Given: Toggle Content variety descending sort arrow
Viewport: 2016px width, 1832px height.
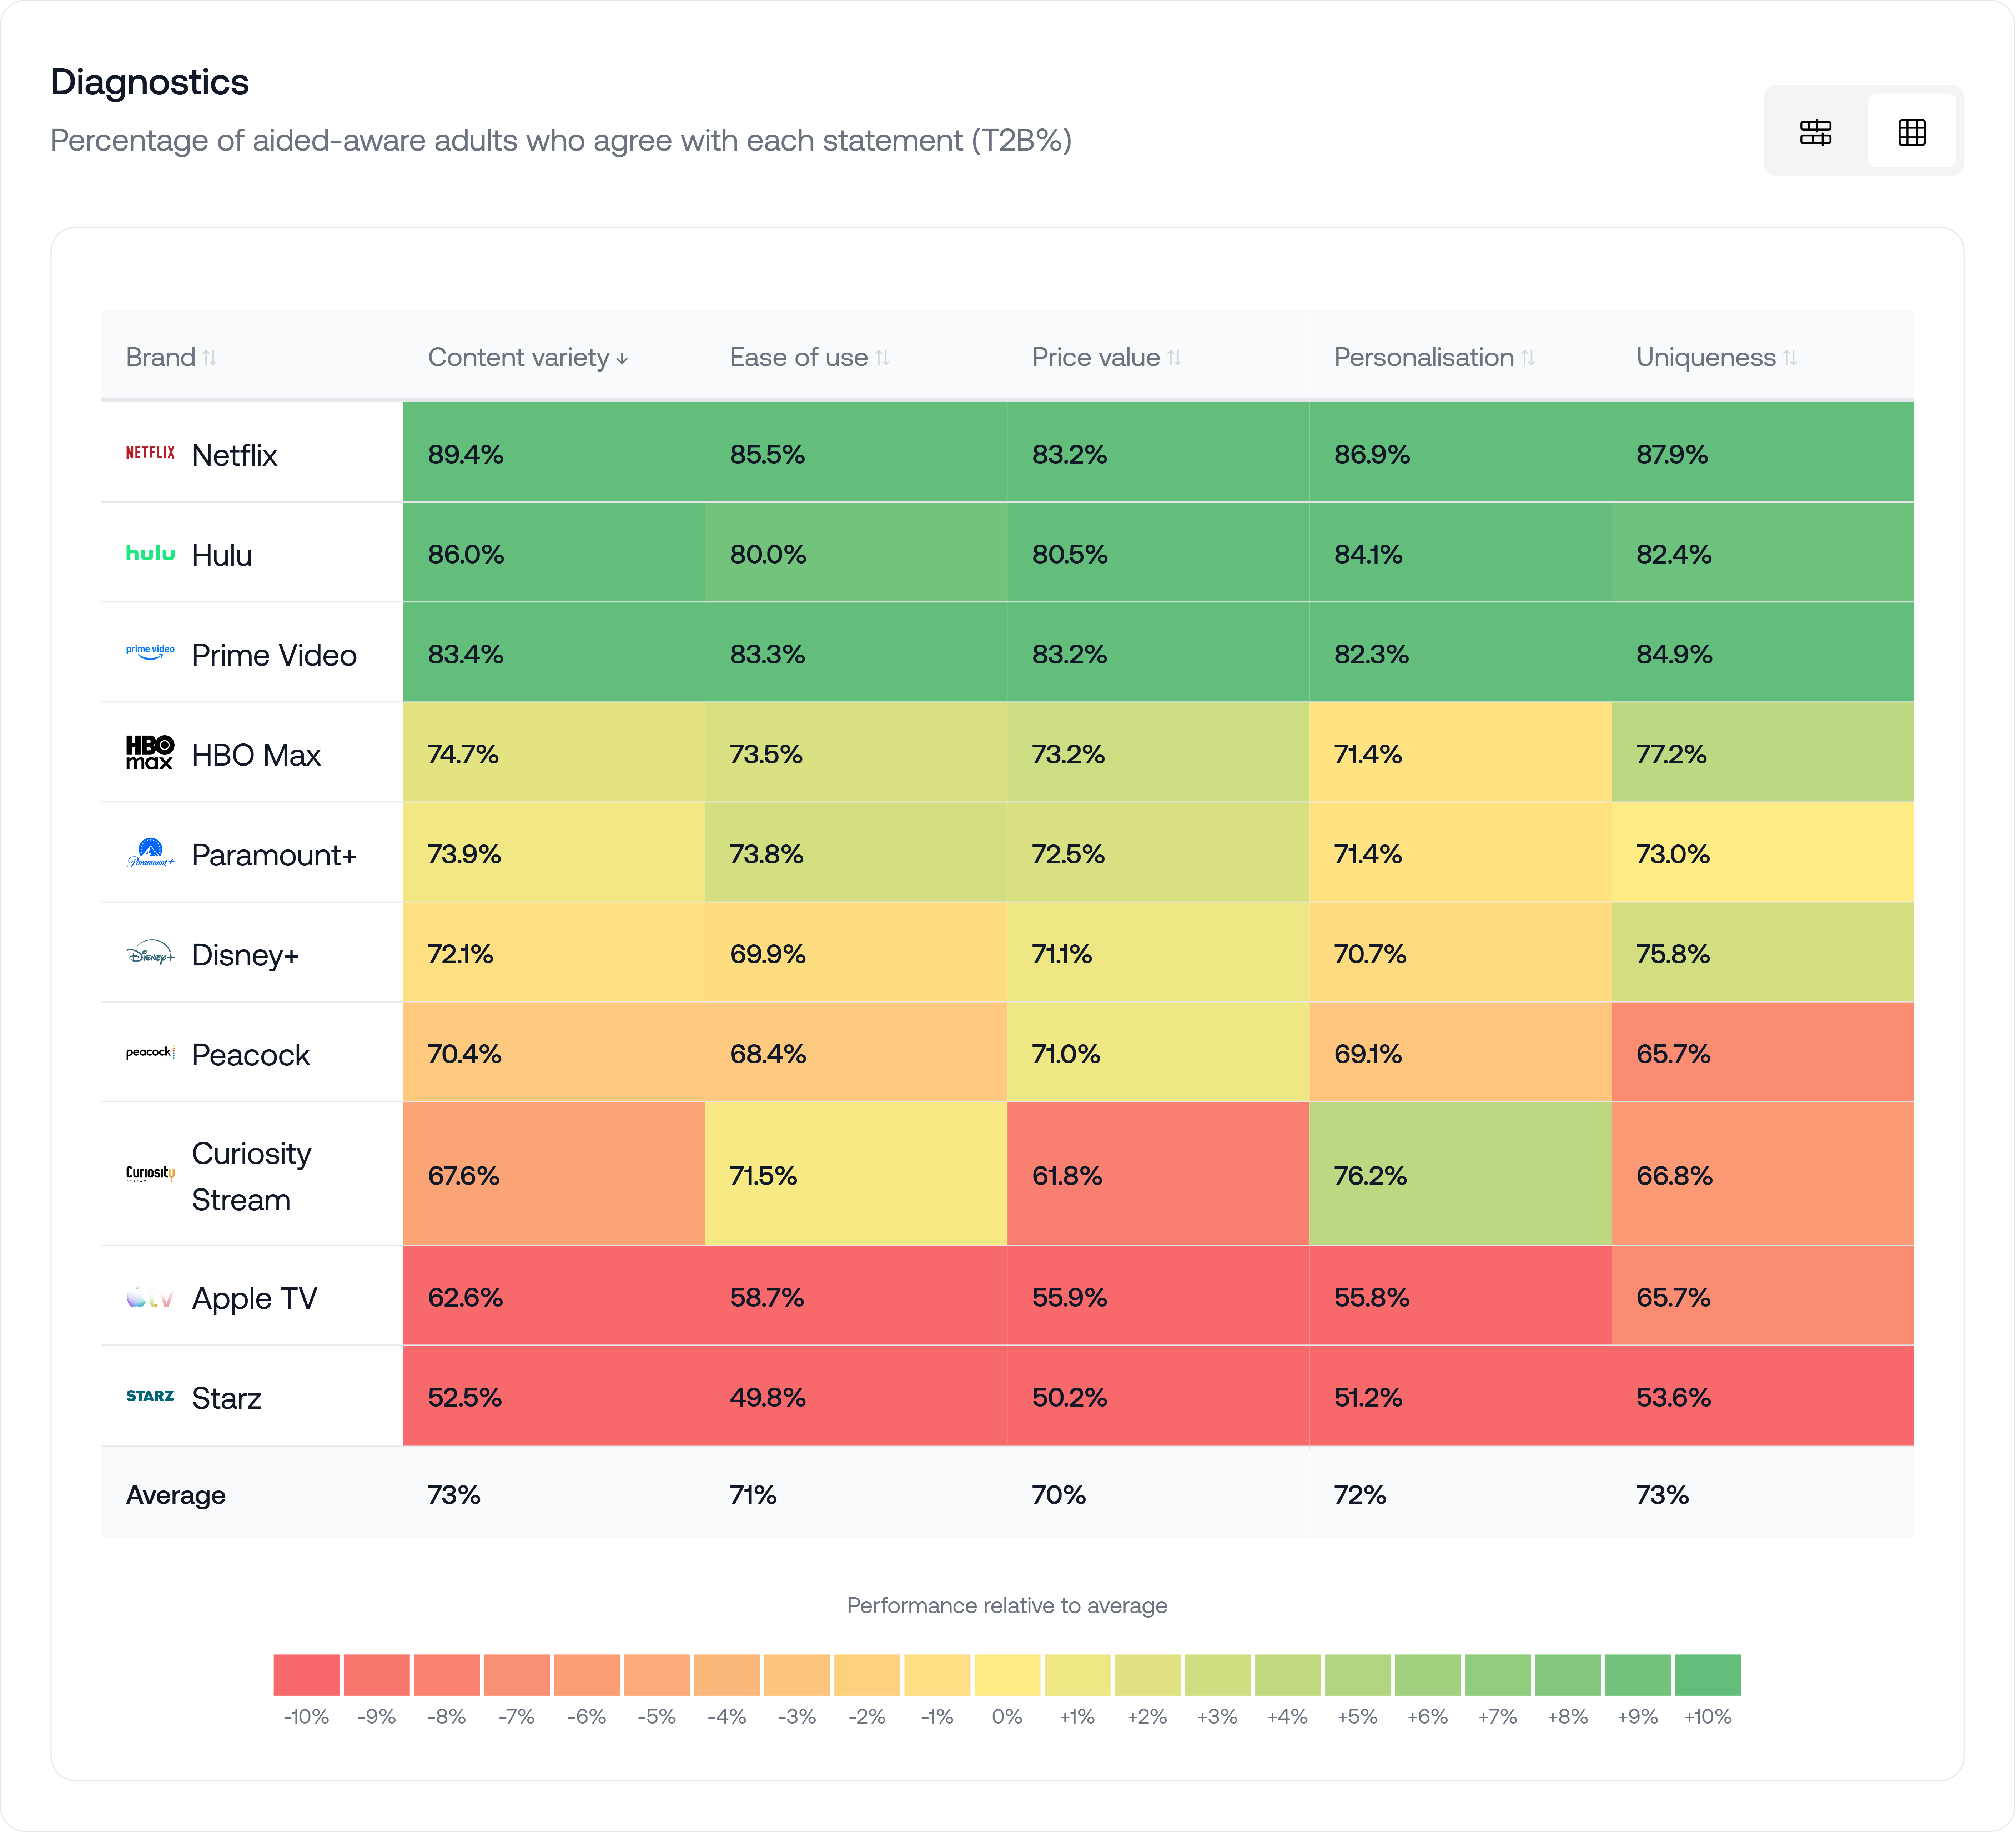Looking at the screenshot, I should pyautogui.click(x=622, y=359).
